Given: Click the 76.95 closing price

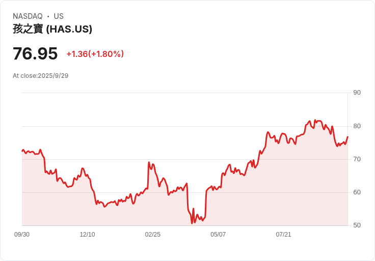Looking at the screenshot, I should 35,53.
